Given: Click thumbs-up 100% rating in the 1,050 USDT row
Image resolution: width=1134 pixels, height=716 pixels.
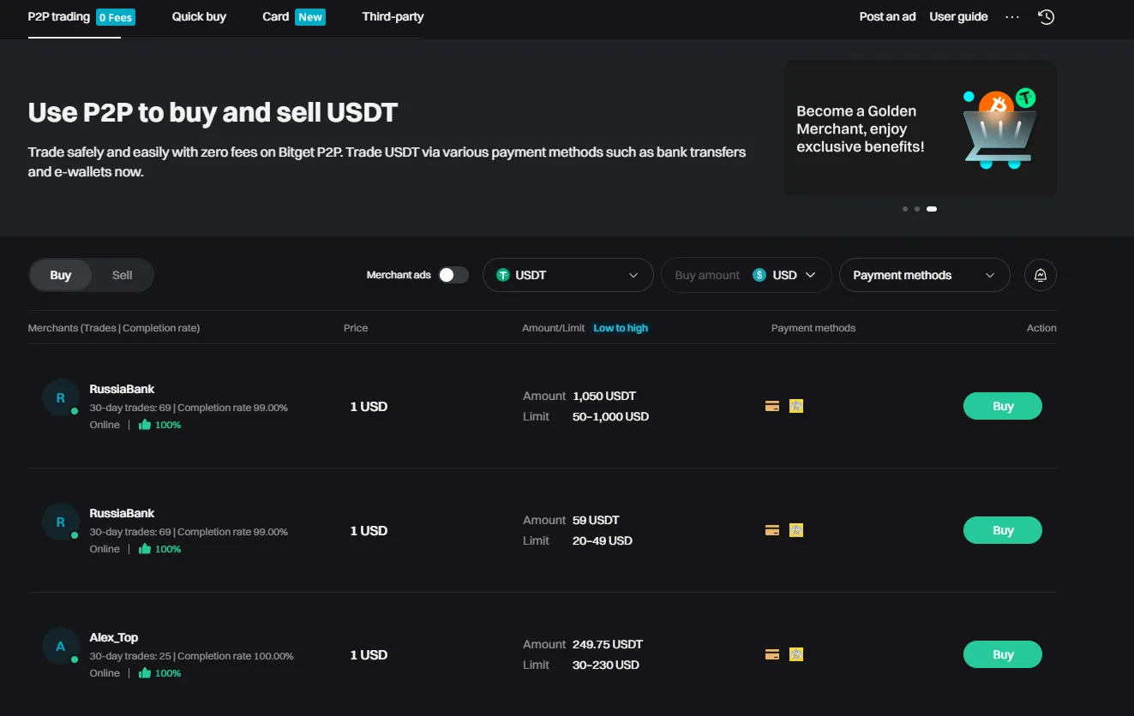Looking at the screenshot, I should coord(159,425).
